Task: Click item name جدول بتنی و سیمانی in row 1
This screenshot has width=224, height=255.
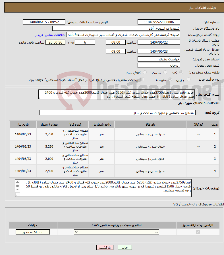Action: click(x=150, y=134)
